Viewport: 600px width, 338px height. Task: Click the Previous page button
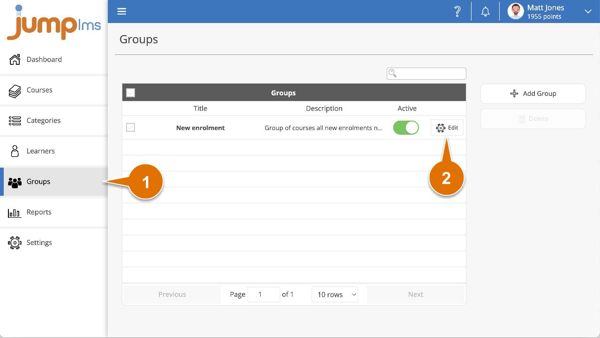pyautogui.click(x=172, y=294)
